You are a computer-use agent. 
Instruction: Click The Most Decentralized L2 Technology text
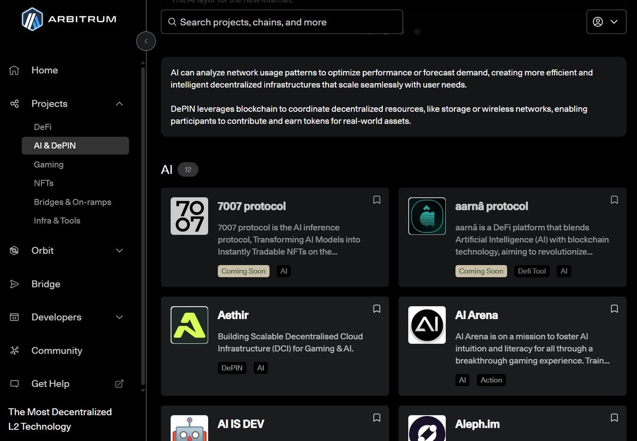(60, 419)
